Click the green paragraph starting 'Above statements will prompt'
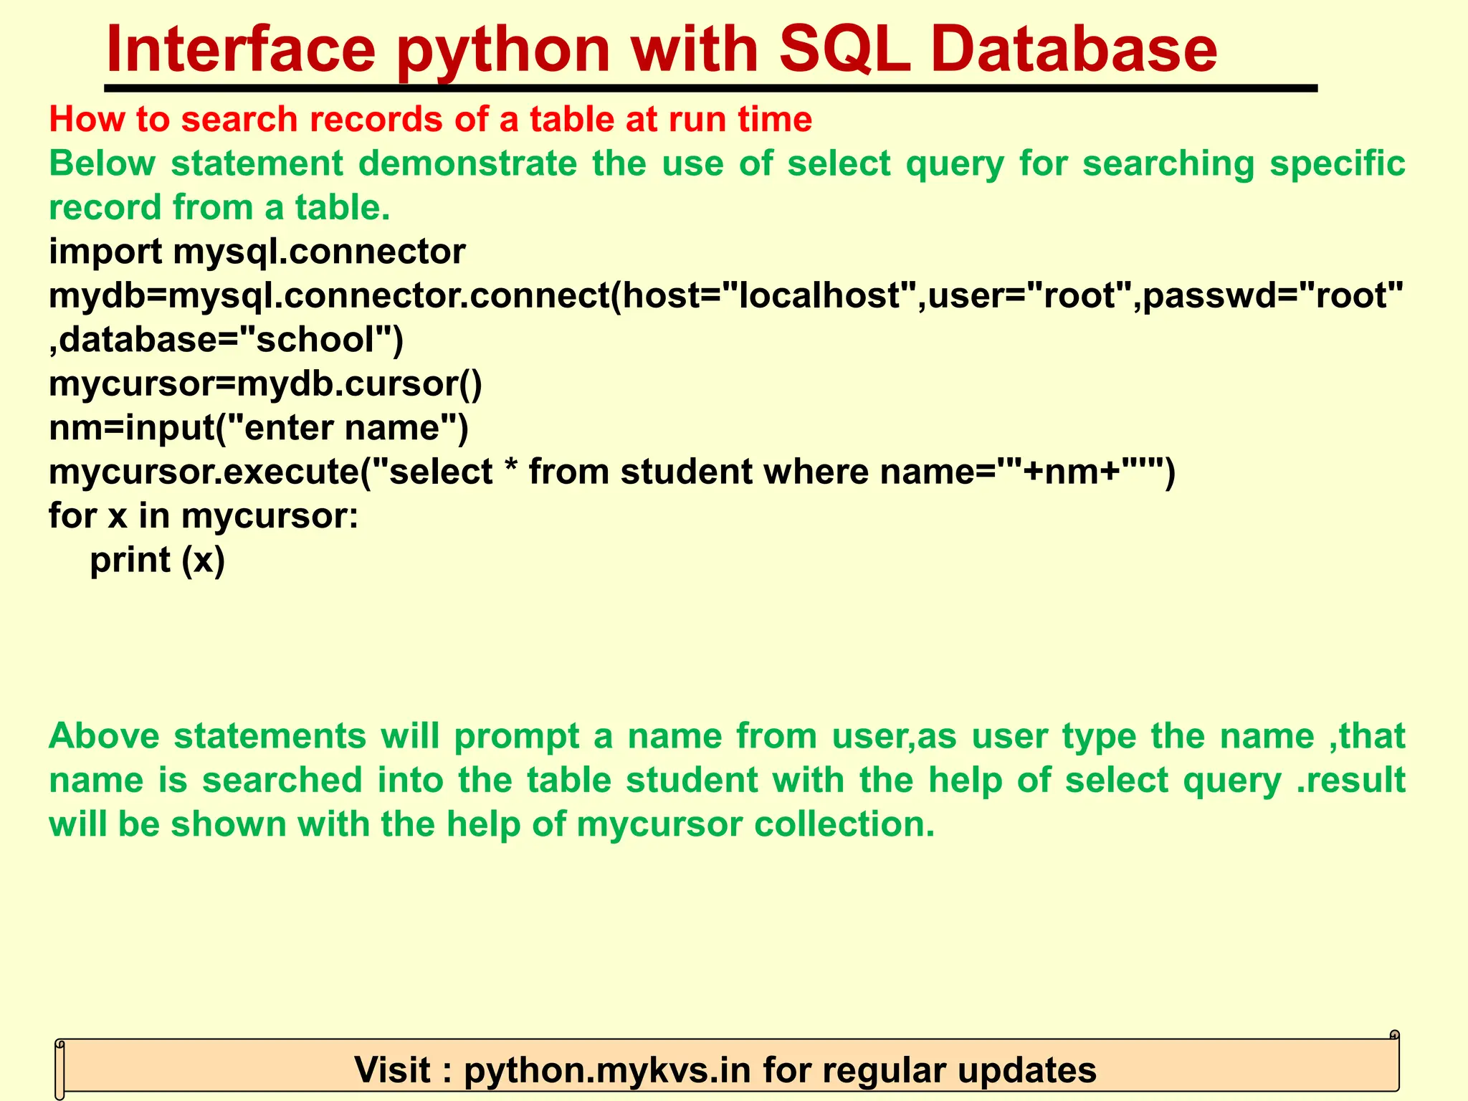 [x=727, y=781]
